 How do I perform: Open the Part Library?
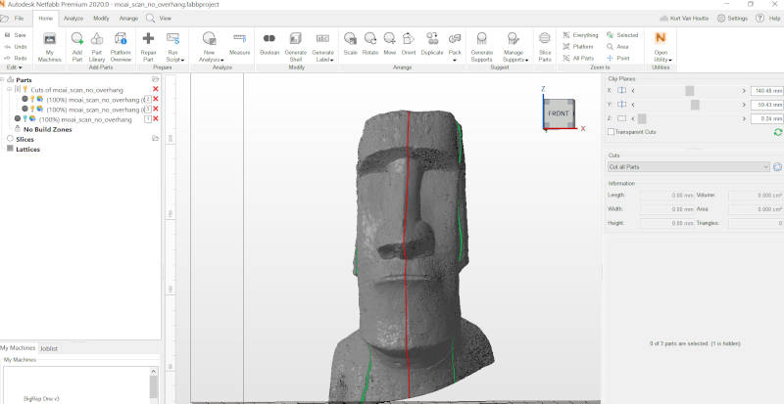click(97, 46)
